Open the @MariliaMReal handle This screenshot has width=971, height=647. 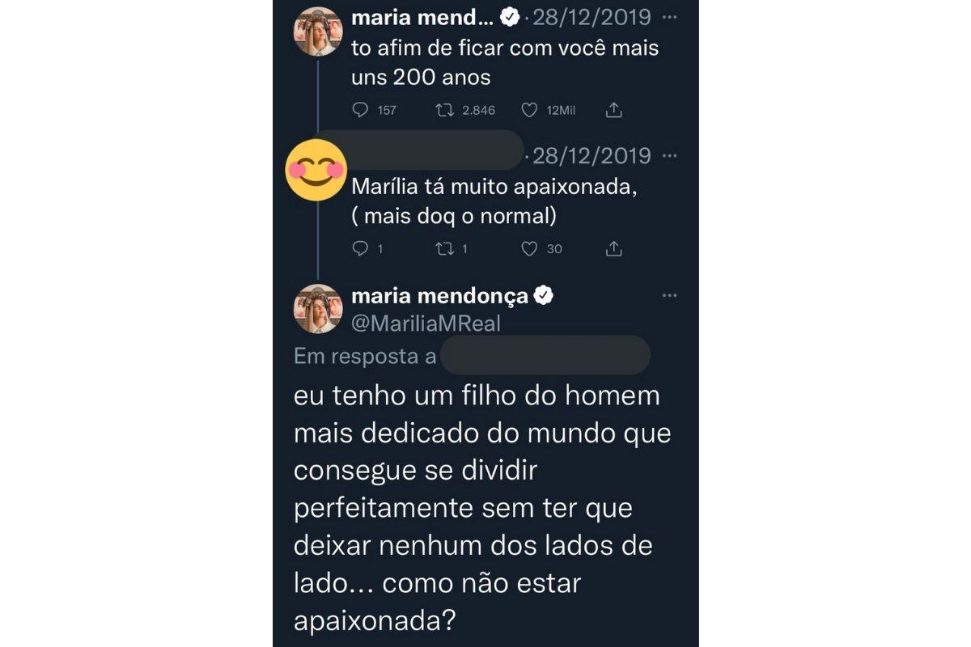[426, 324]
